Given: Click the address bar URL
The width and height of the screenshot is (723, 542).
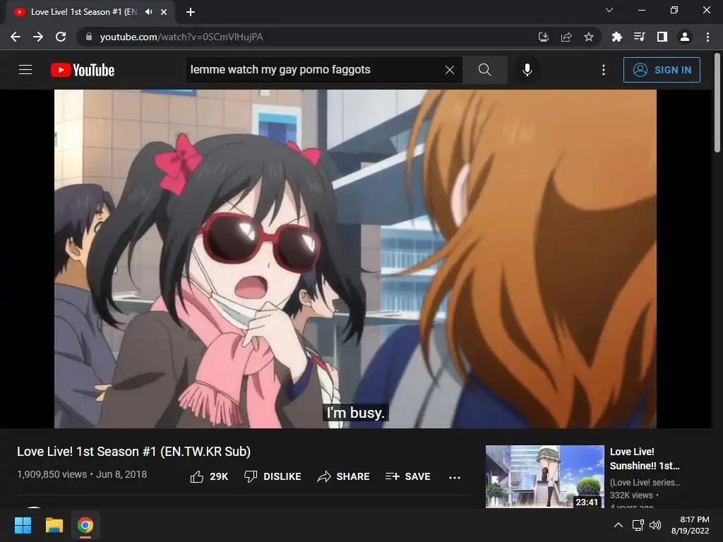Looking at the screenshot, I should [181, 37].
